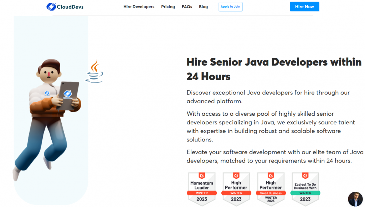Go to the Blog section
The image size is (365, 207).
(203, 6)
